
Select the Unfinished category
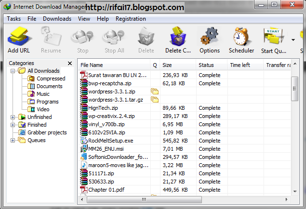coord(40,117)
